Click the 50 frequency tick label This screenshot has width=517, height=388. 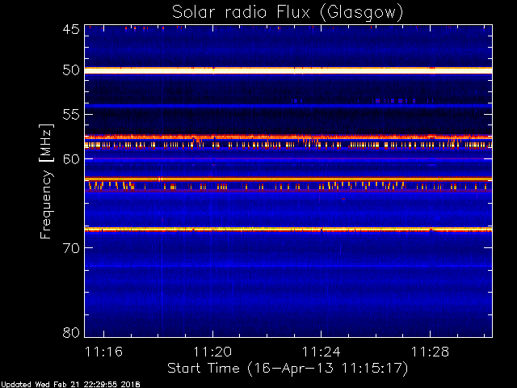(71, 70)
